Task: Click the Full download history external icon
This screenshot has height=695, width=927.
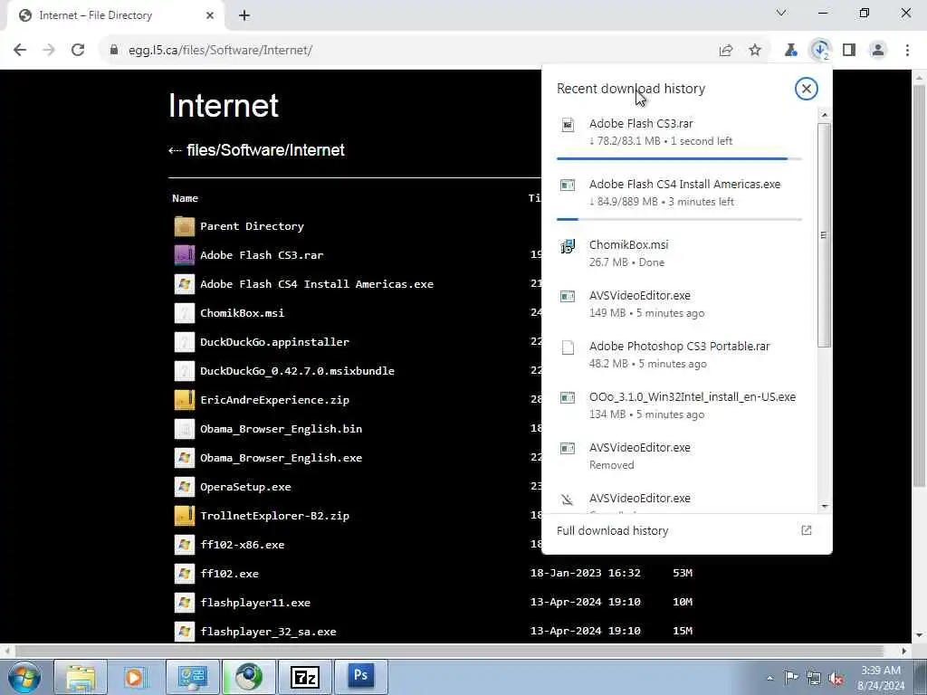Action: tap(806, 530)
